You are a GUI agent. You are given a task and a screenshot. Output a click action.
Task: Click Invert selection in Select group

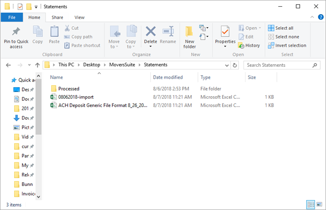pos(287,45)
